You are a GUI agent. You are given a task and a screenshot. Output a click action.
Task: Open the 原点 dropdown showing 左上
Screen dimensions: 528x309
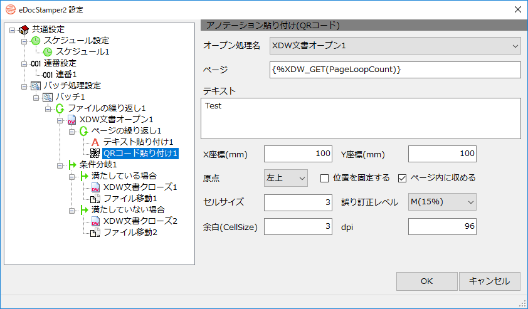(x=285, y=178)
